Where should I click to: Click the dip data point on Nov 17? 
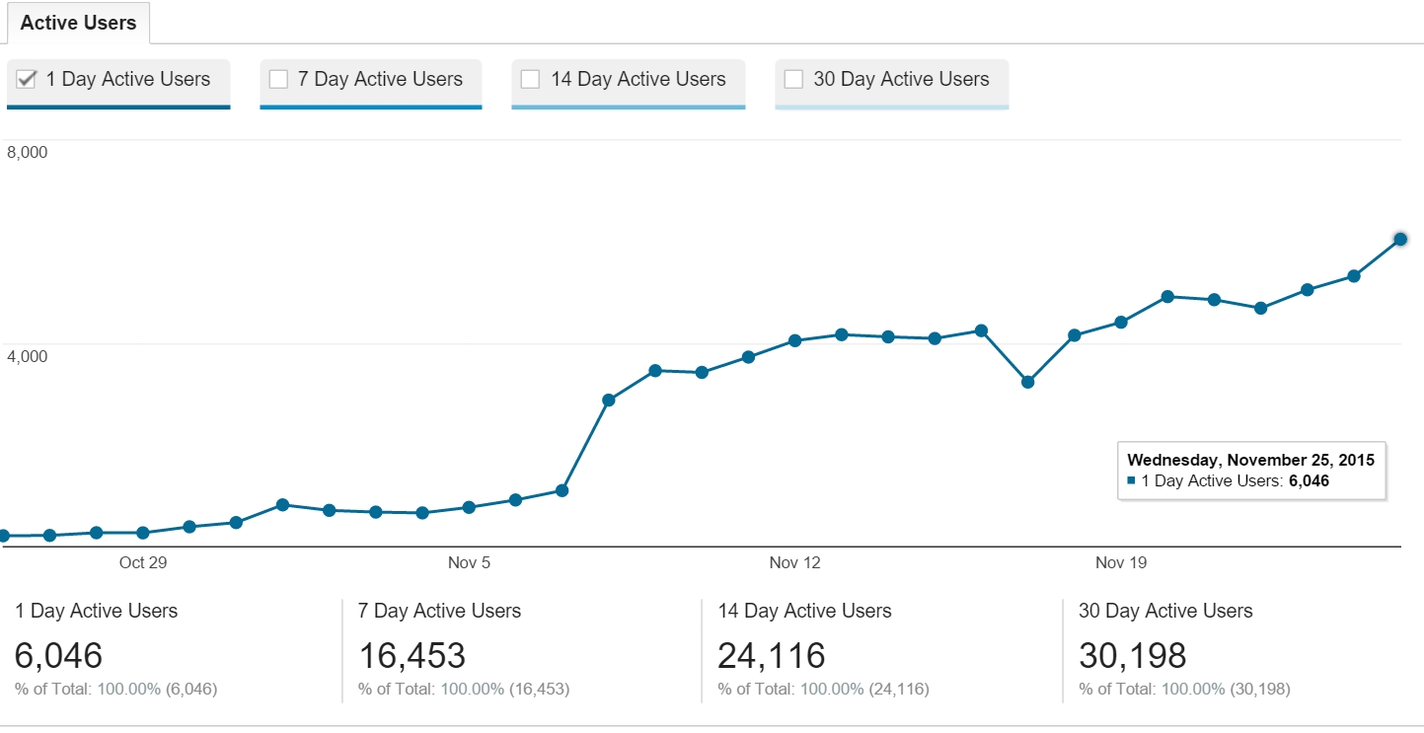coord(1027,382)
